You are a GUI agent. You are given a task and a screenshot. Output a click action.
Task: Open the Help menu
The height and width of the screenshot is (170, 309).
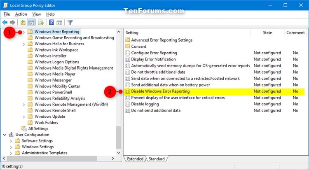click(x=50, y=14)
